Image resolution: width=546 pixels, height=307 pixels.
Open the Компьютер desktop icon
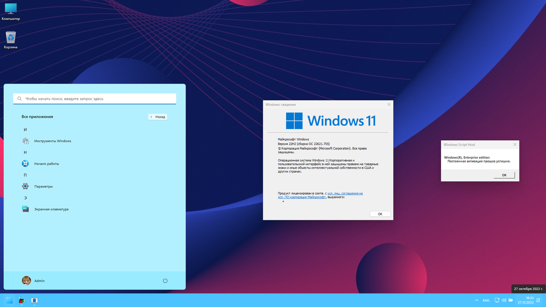pos(11,12)
